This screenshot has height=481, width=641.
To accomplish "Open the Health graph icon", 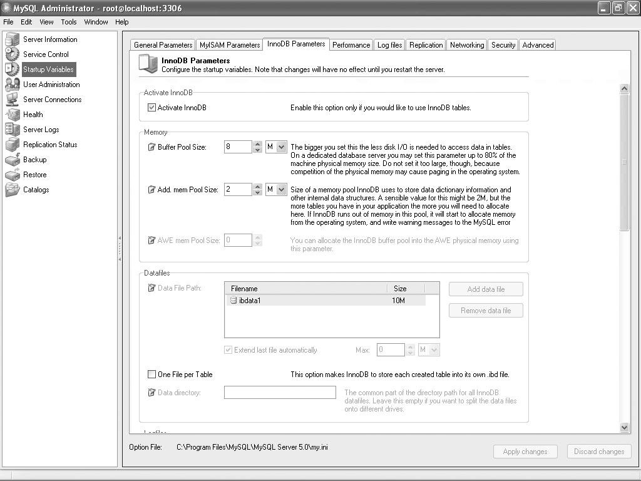I will (x=13, y=115).
